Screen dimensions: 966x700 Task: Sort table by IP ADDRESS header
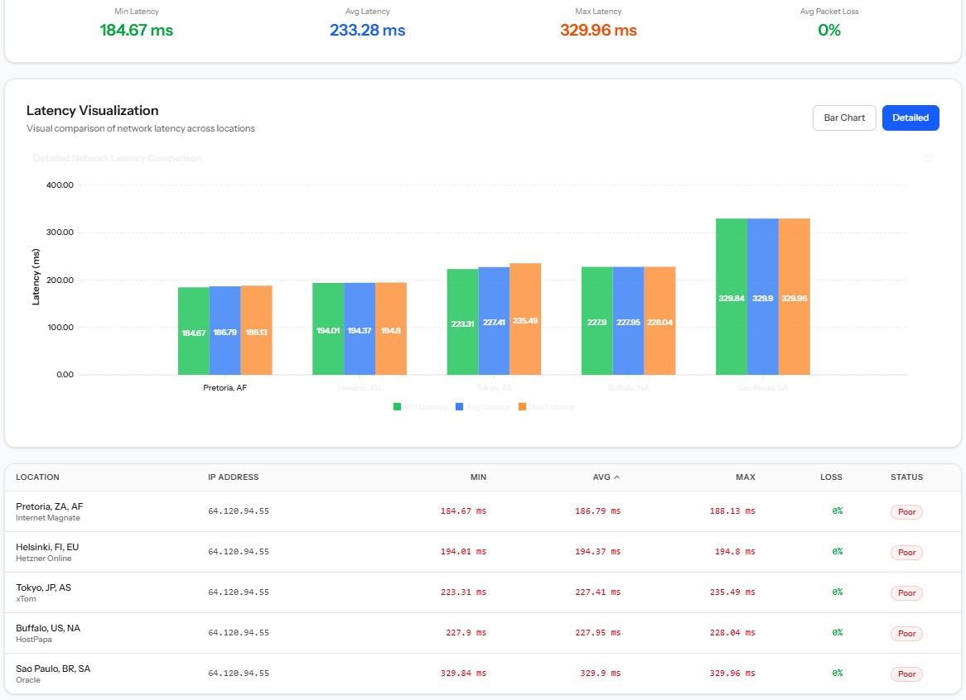coord(234,477)
